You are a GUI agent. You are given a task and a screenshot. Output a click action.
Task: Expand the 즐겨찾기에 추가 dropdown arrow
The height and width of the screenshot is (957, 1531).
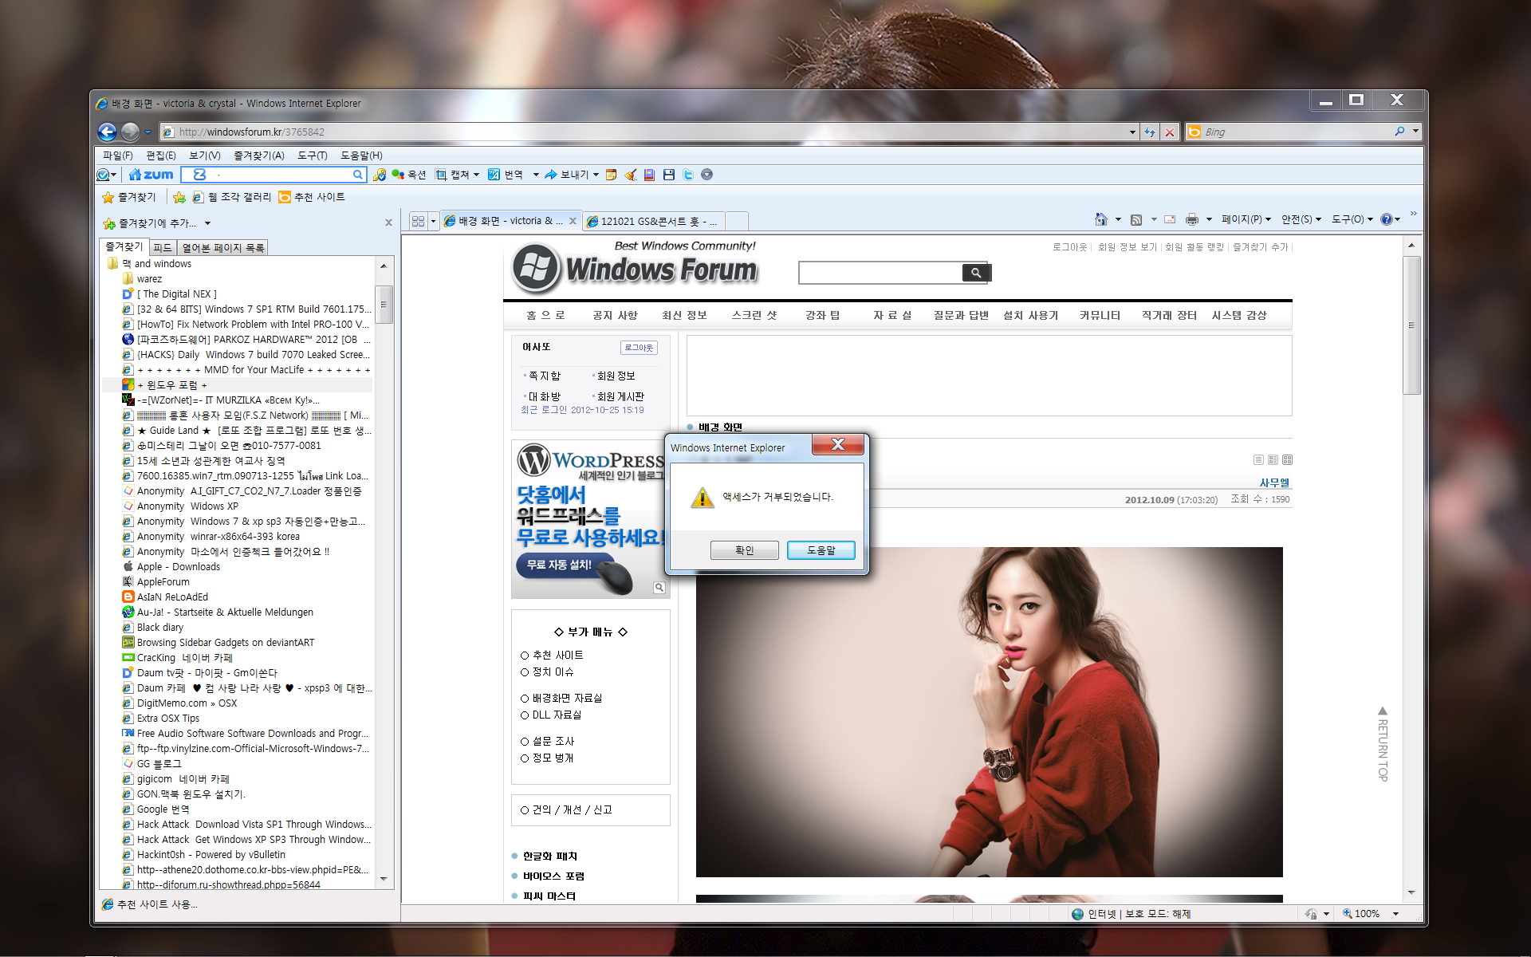[207, 223]
